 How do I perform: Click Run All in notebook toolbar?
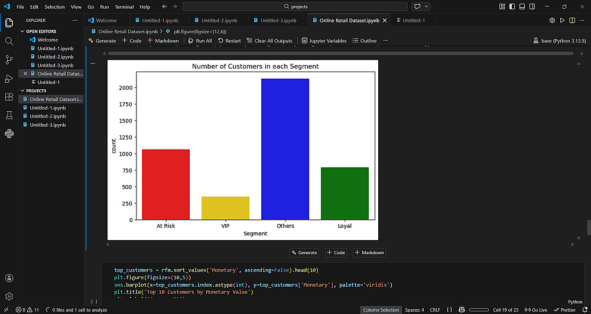coord(200,41)
